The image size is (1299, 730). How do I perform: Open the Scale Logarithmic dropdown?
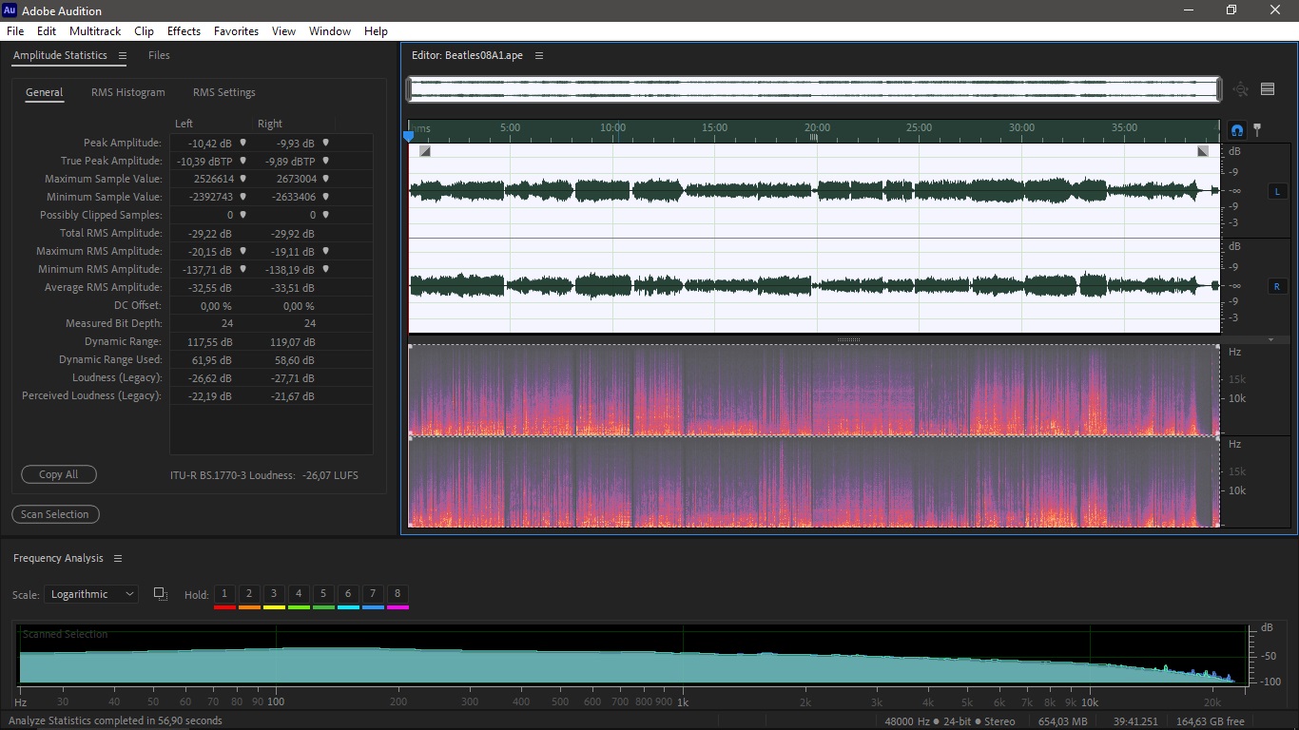pos(91,594)
